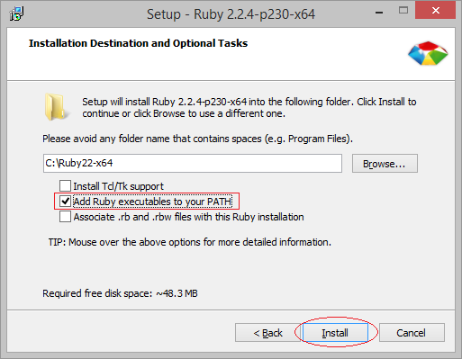Click the Installation Destination and Optional Tasks heading
Image resolution: width=462 pixels, height=359 pixels.
[x=138, y=43]
